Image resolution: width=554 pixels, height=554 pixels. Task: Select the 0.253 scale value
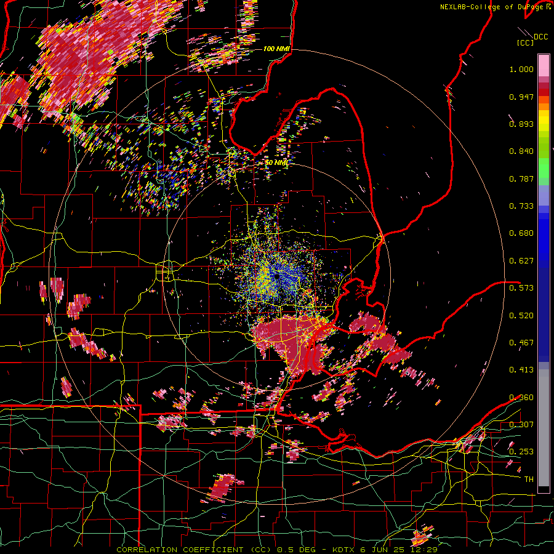point(521,452)
